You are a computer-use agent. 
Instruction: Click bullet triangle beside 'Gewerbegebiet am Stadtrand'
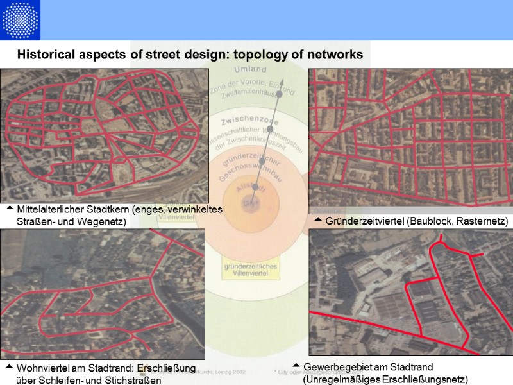(296, 364)
